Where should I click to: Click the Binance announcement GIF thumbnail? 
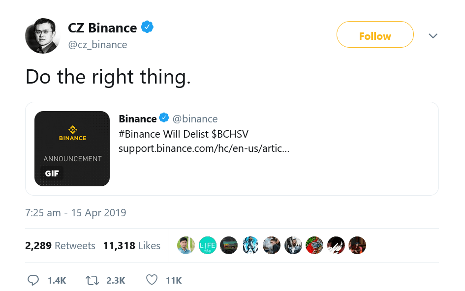pos(72,148)
